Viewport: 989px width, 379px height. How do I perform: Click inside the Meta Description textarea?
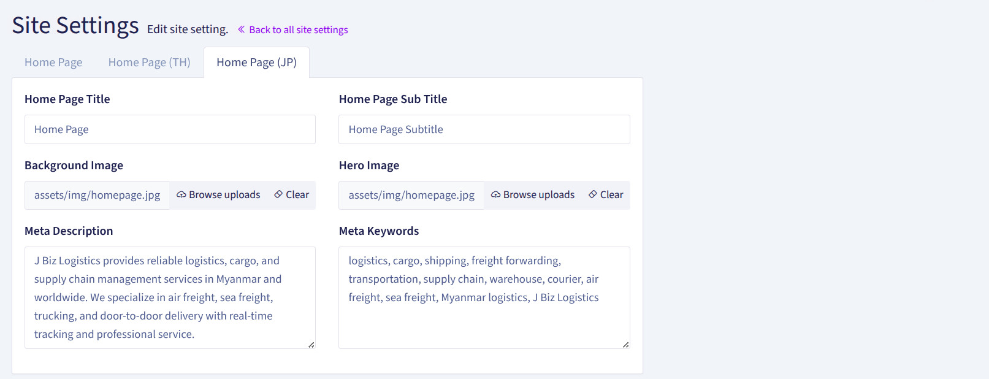[170, 297]
